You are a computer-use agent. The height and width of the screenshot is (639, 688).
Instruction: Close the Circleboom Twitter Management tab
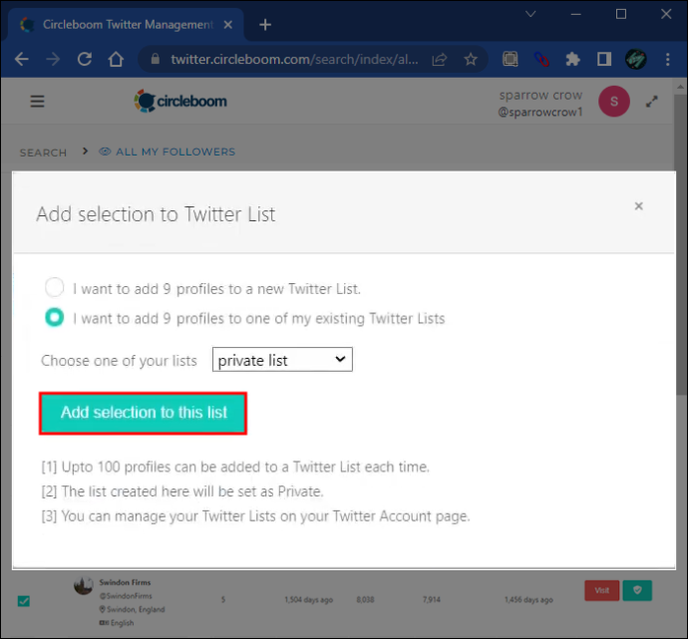(x=227, y=25)
